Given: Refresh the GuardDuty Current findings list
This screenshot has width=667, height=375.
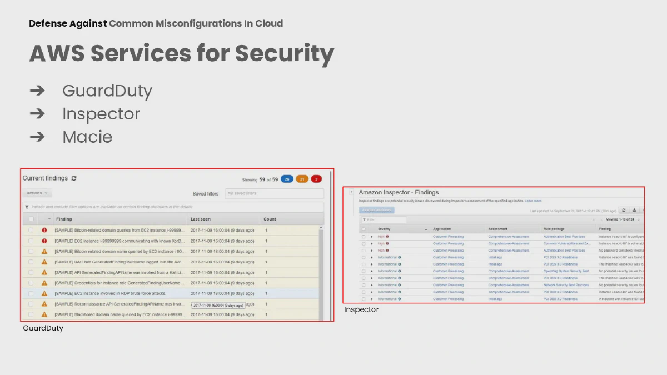Looking at the screenshot, I should [x=74, y=178].
